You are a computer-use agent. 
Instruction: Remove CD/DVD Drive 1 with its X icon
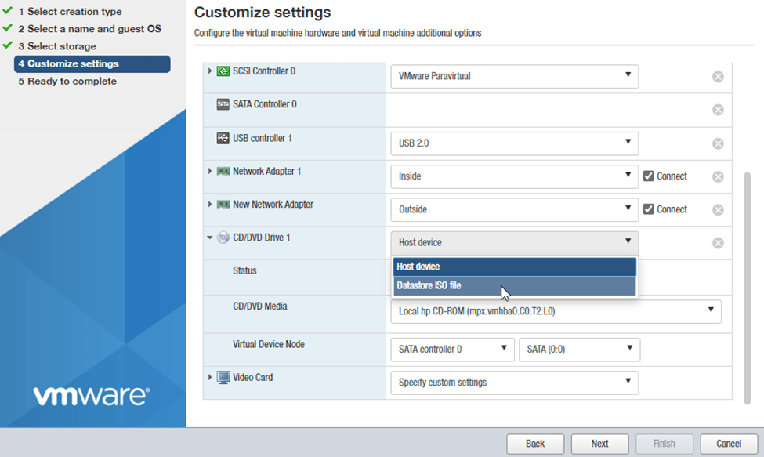[718, 243]
